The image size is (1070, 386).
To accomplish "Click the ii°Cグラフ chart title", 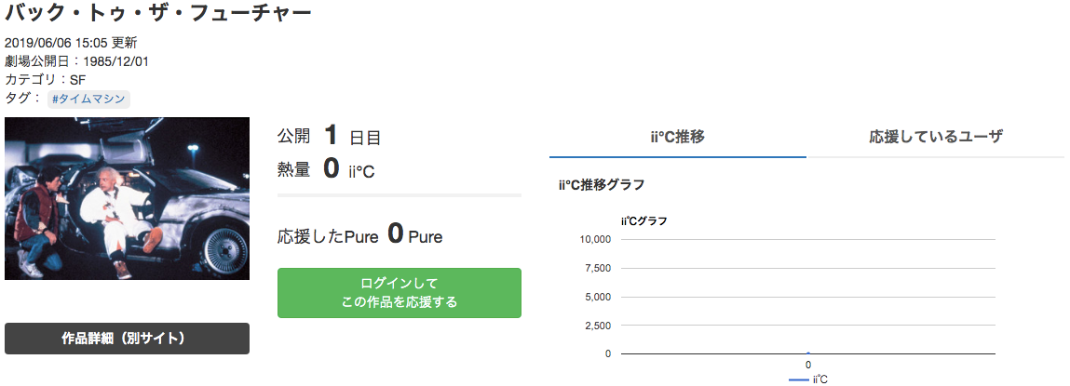I will coord(643,221).
